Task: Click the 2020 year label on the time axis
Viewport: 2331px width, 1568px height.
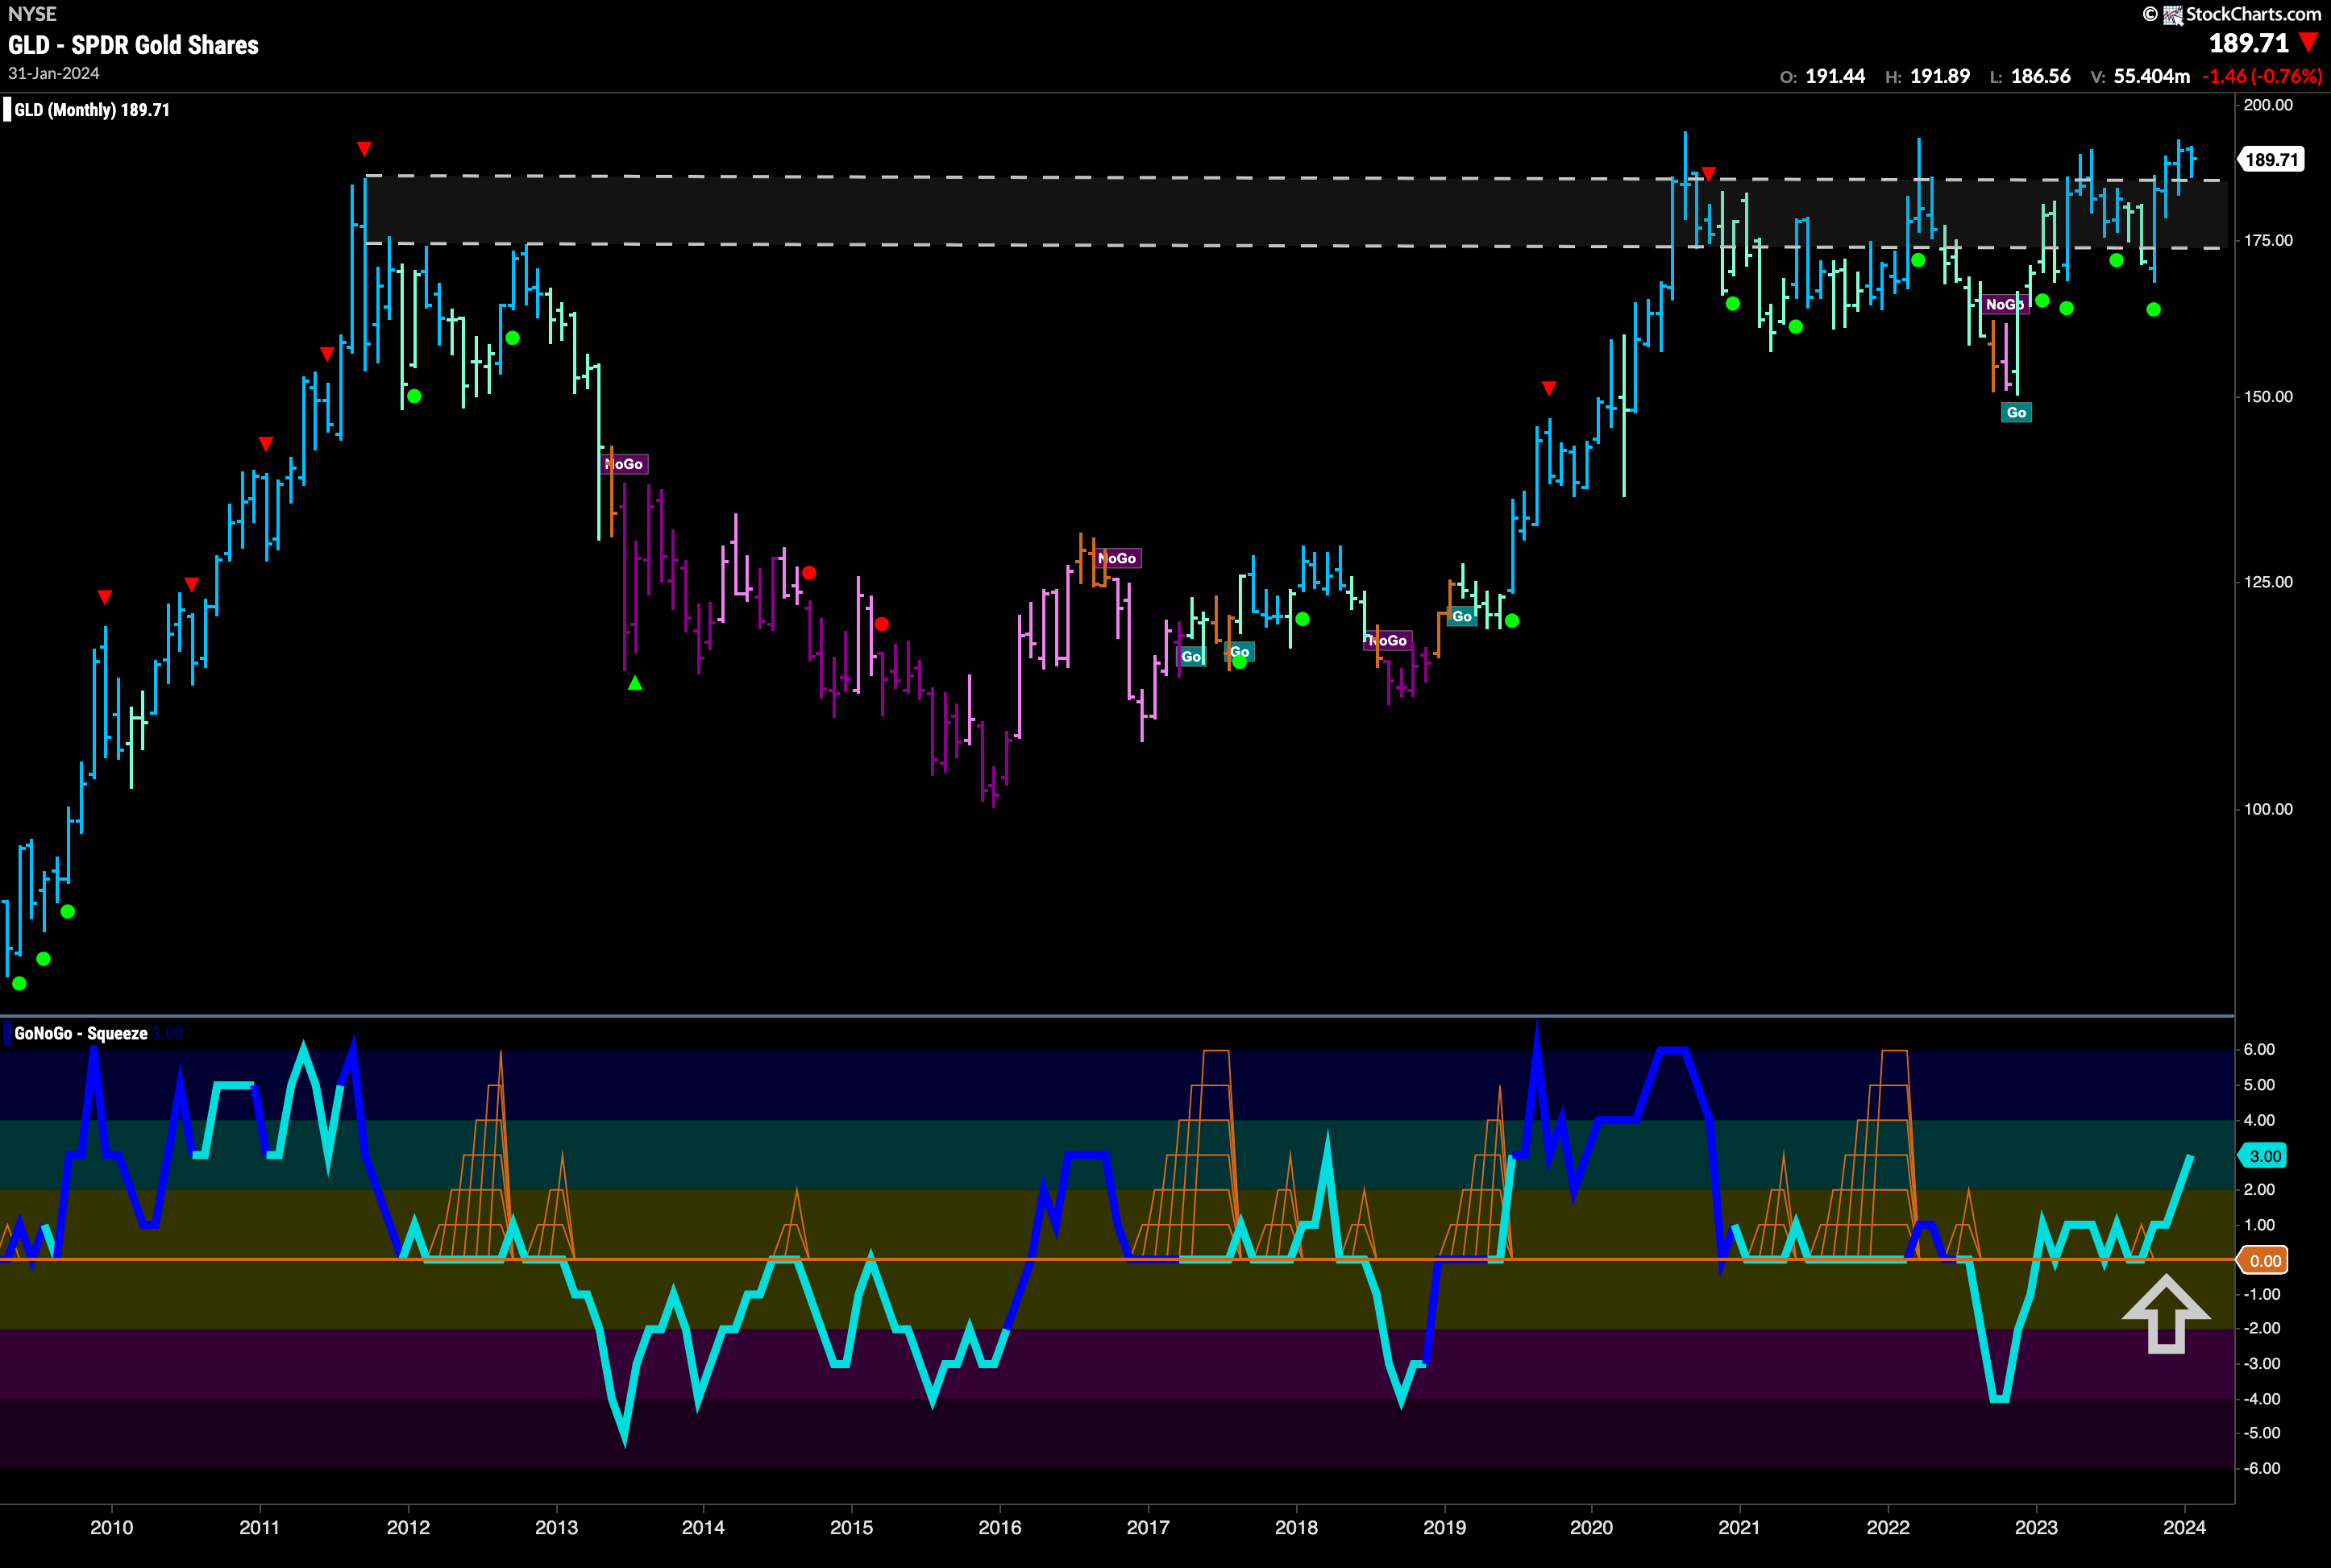Action: click(1592, 1528)
